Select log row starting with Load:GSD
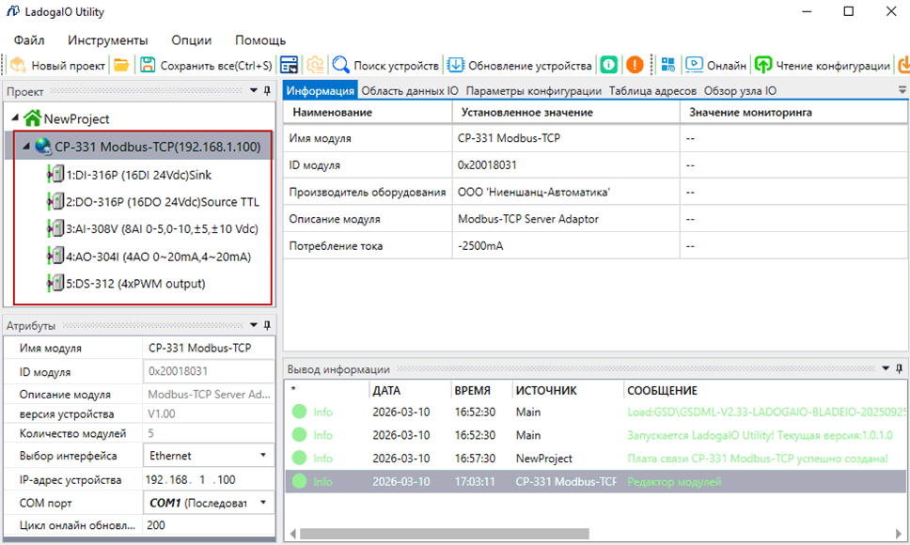Image resolution: width=910 pixels, height=545 pixels. pyautogui.click(x=595, y=412)
